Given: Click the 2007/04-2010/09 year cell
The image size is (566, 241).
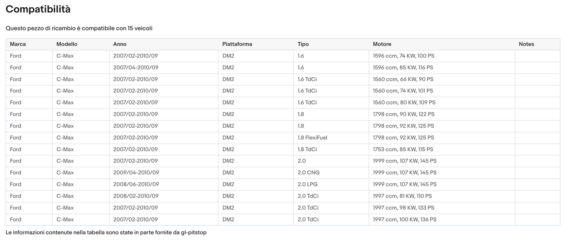Looking at the screenshot, I should click(136, 67).
